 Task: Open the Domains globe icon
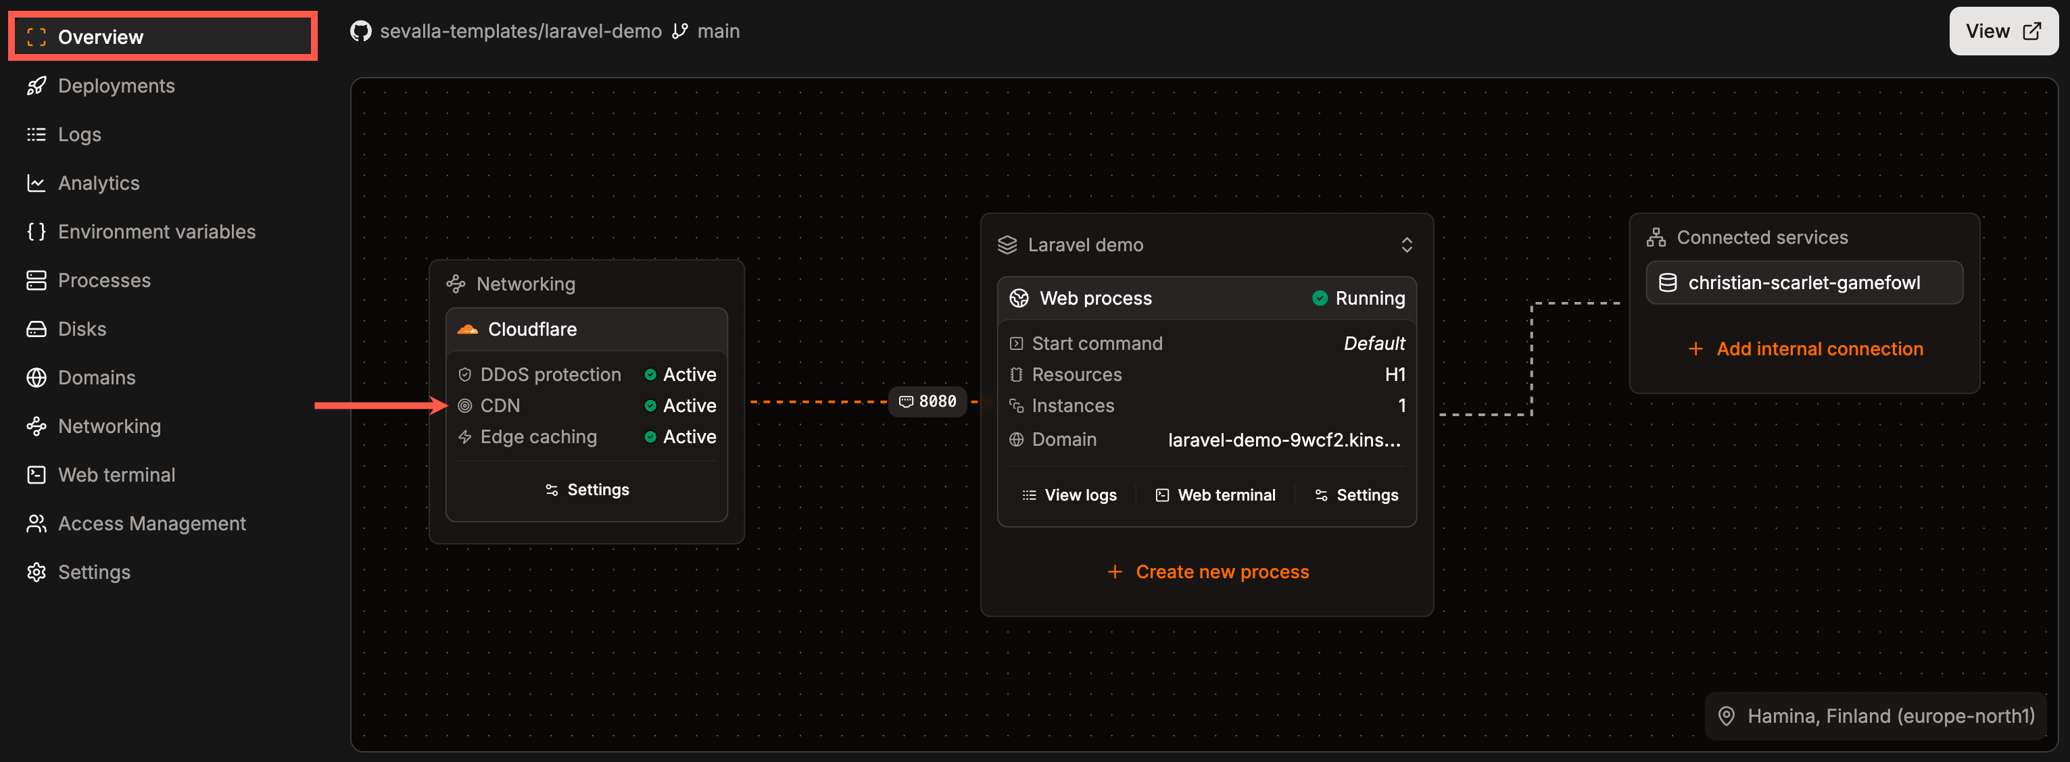36,378
